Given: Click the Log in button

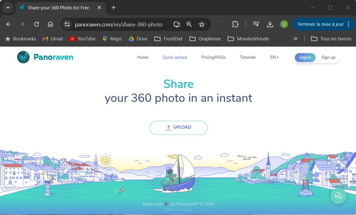Looking at the screenshot, I should (x=305, y=57).
